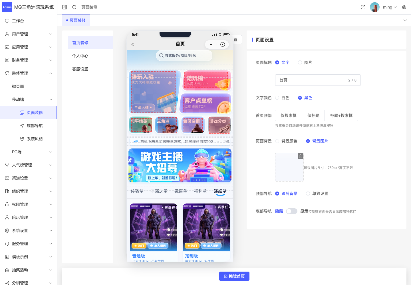This screenshot has width=411, height=285.
Task: Click the search magnifier in phone preview
Action: point(162,56)
